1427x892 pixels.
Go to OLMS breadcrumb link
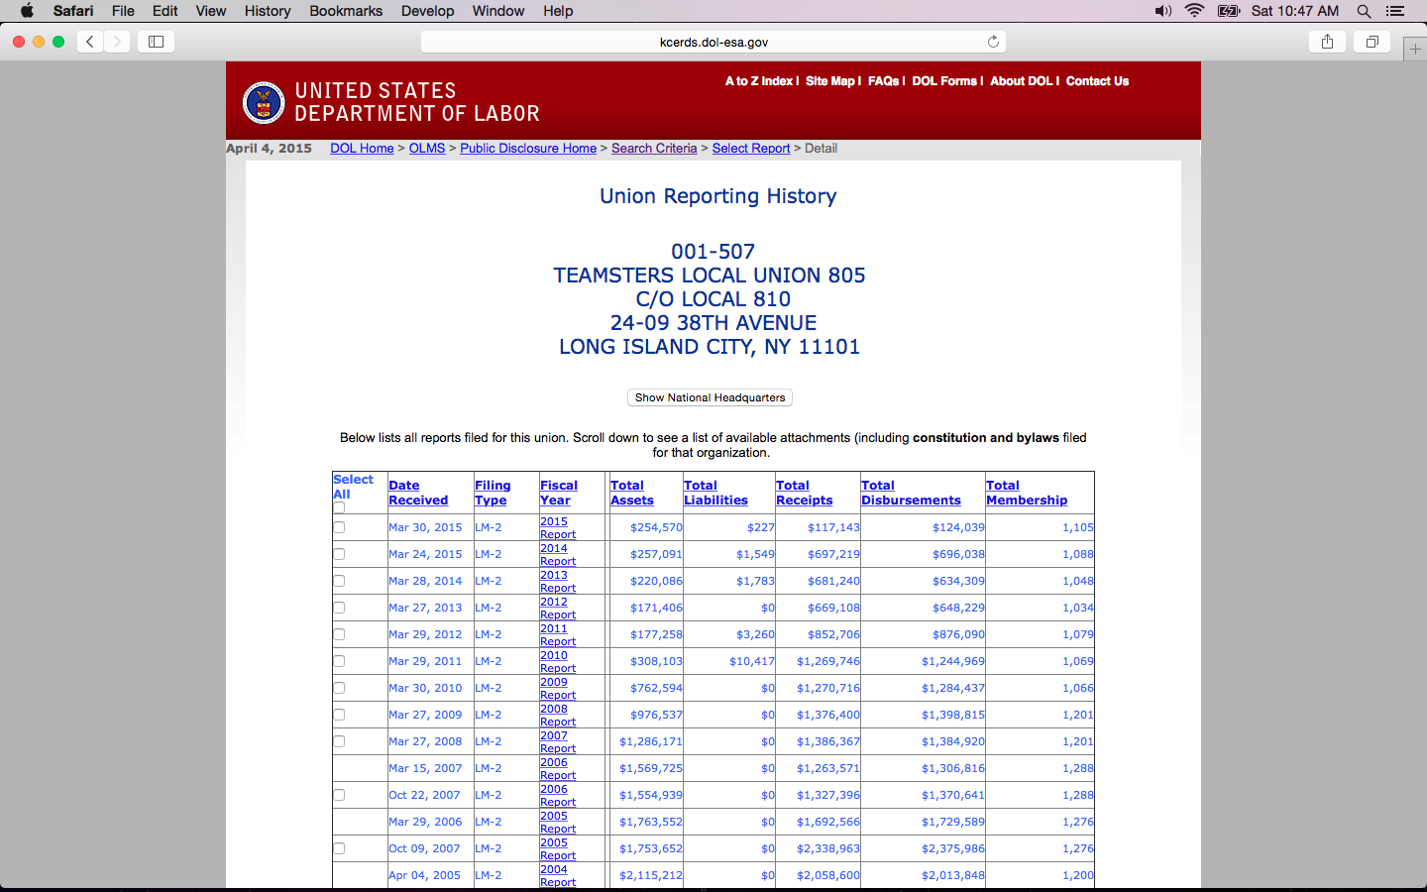(427, 149)
